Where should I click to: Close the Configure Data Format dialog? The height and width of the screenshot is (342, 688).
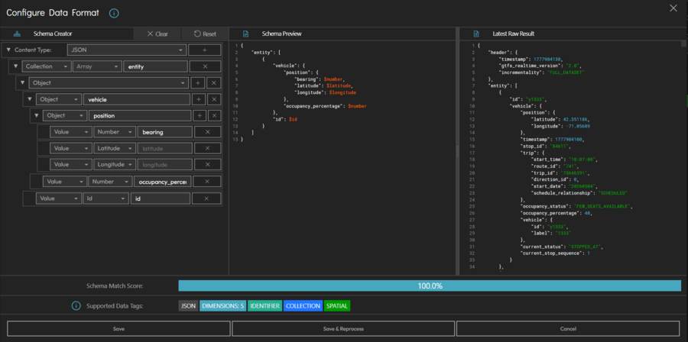point(673,8)
